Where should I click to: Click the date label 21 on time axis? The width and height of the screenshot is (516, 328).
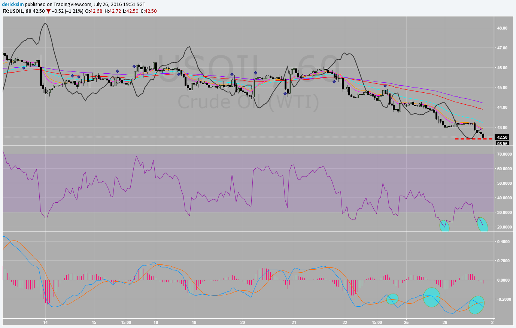point(294,322)
